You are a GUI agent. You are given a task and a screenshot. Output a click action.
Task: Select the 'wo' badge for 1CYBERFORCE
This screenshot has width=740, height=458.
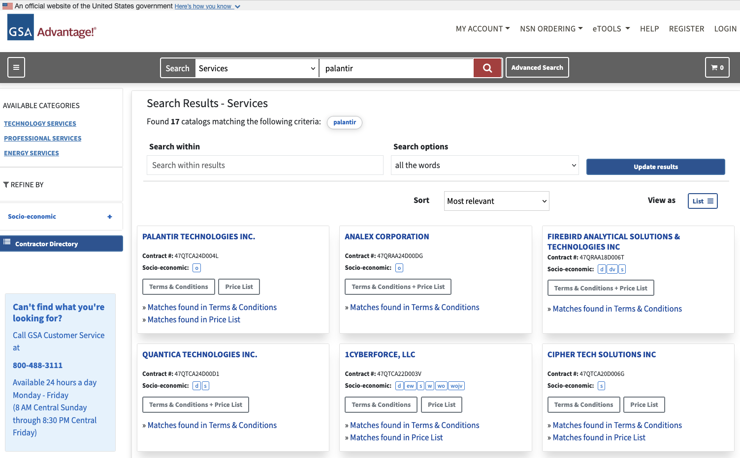click(441, 386)
